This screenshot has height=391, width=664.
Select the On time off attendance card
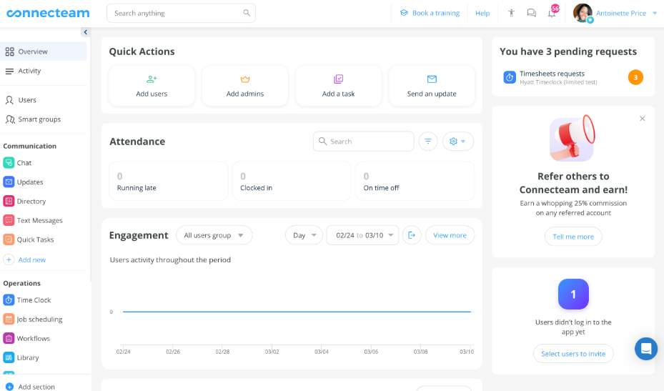pos(415,181)
